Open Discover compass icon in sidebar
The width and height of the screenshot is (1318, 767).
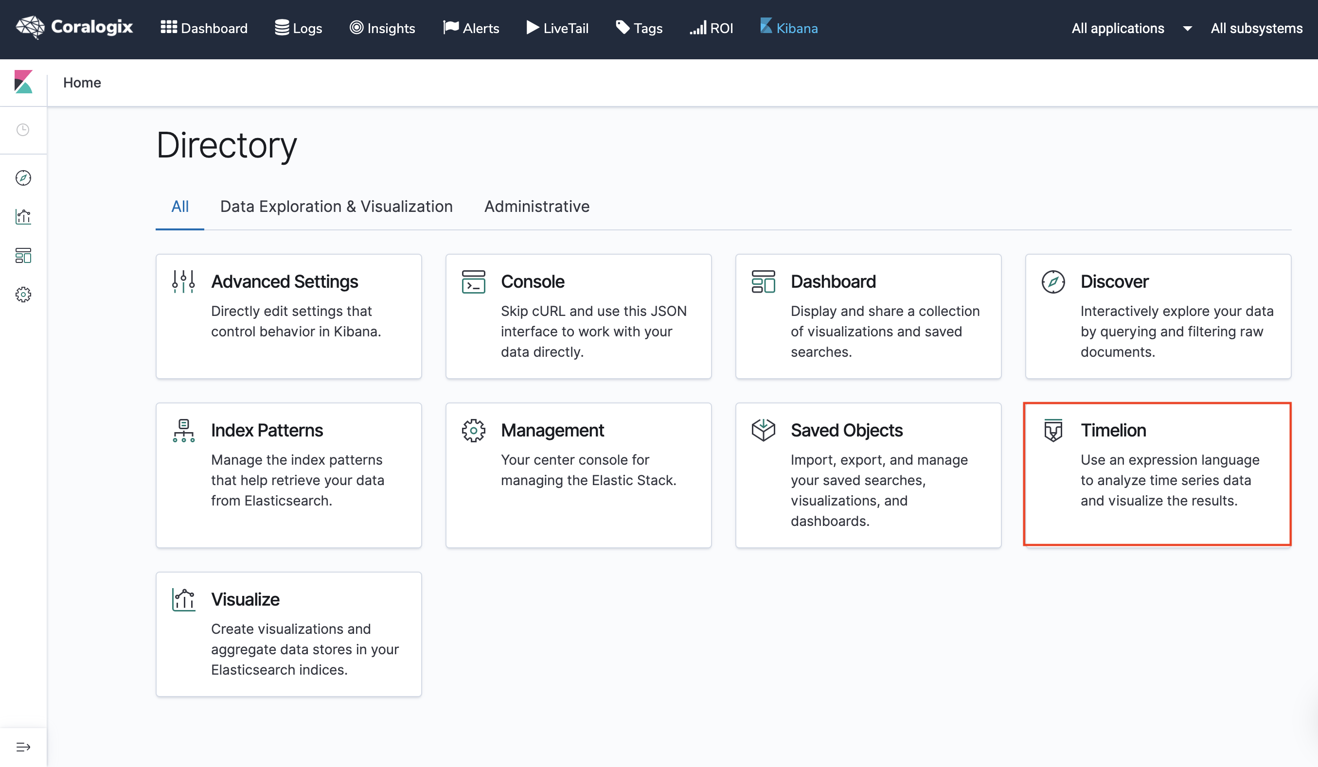tap(23, 178)
